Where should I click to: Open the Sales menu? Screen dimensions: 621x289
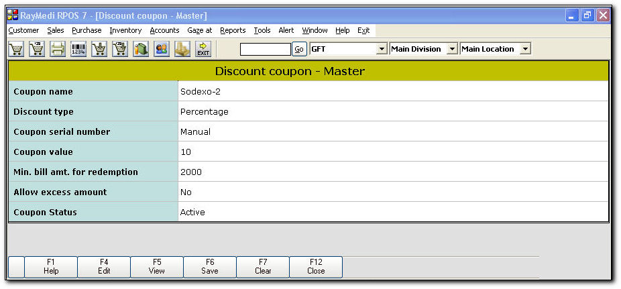point(56,30)
